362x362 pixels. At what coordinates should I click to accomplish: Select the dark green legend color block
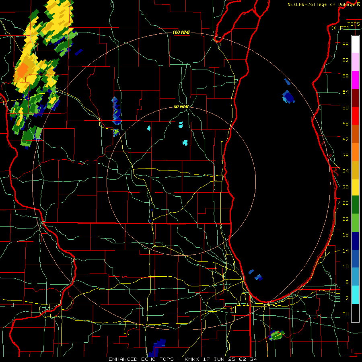355,205
